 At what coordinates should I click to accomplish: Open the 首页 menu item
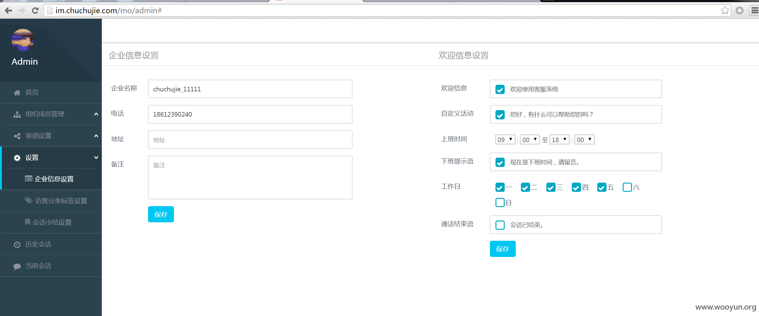51,92
